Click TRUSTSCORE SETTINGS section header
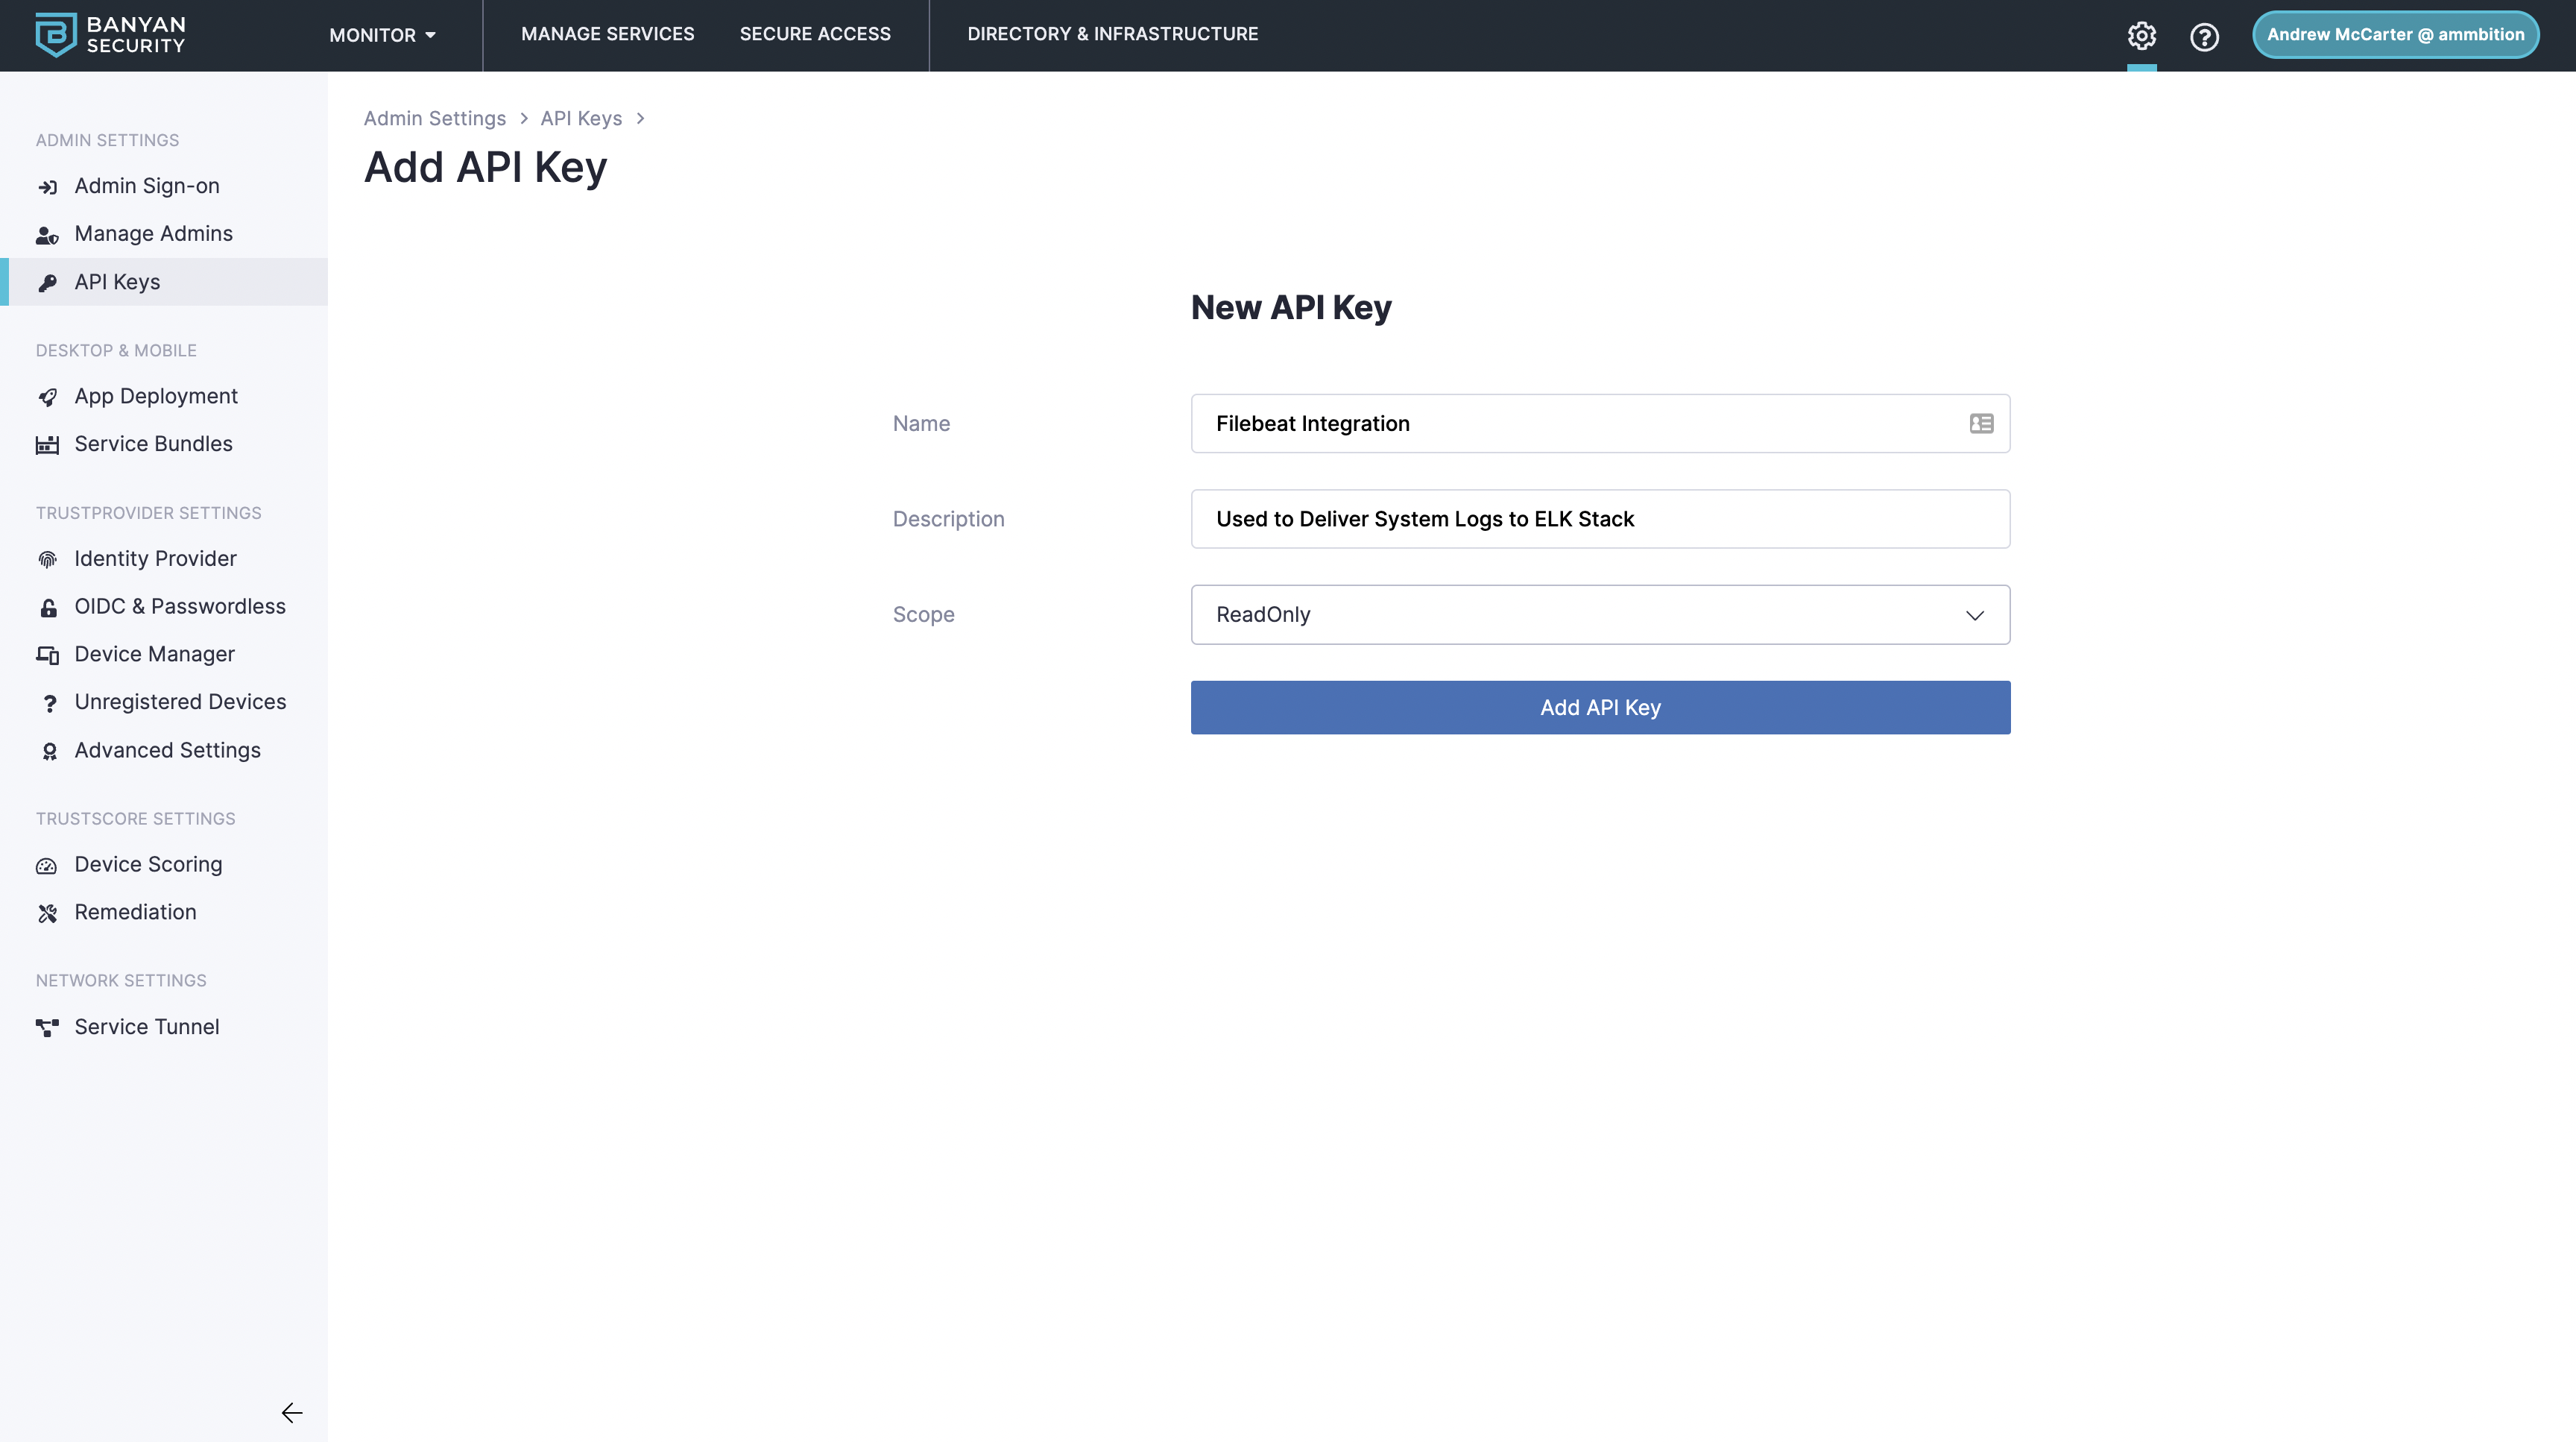 click(x=136, y=819)
